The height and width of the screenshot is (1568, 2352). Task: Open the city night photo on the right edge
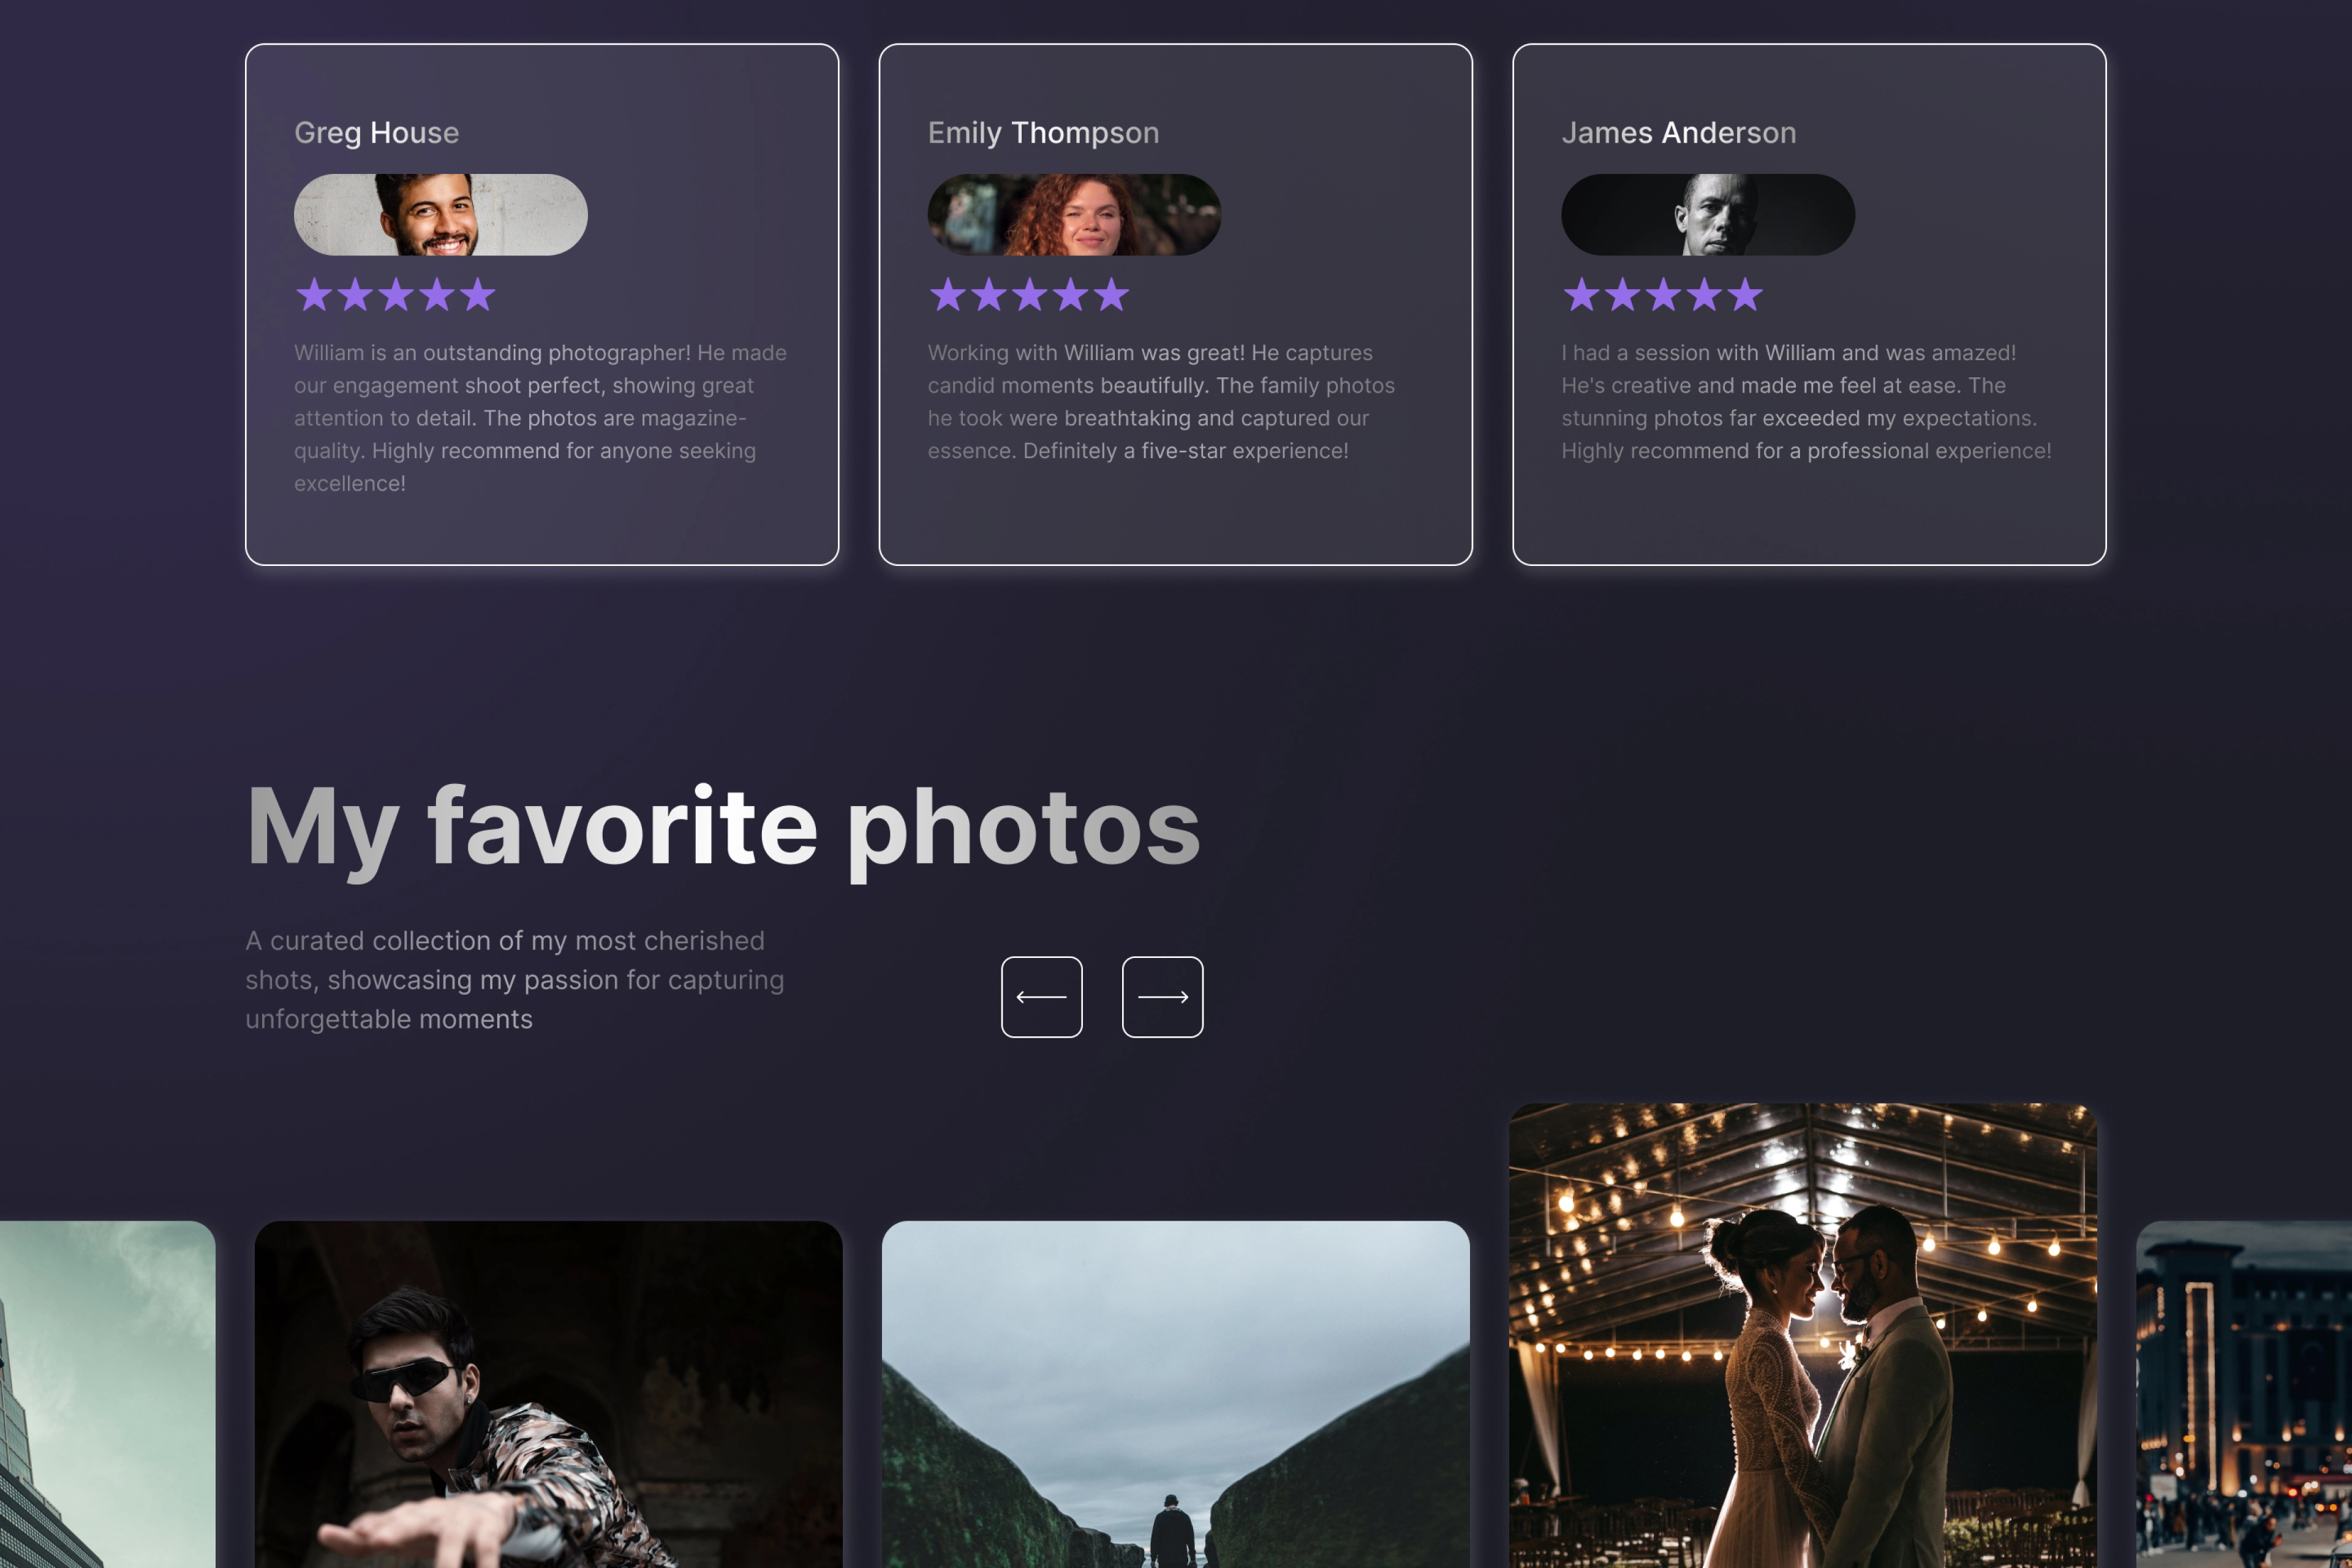click(x=2244, y=1394)
